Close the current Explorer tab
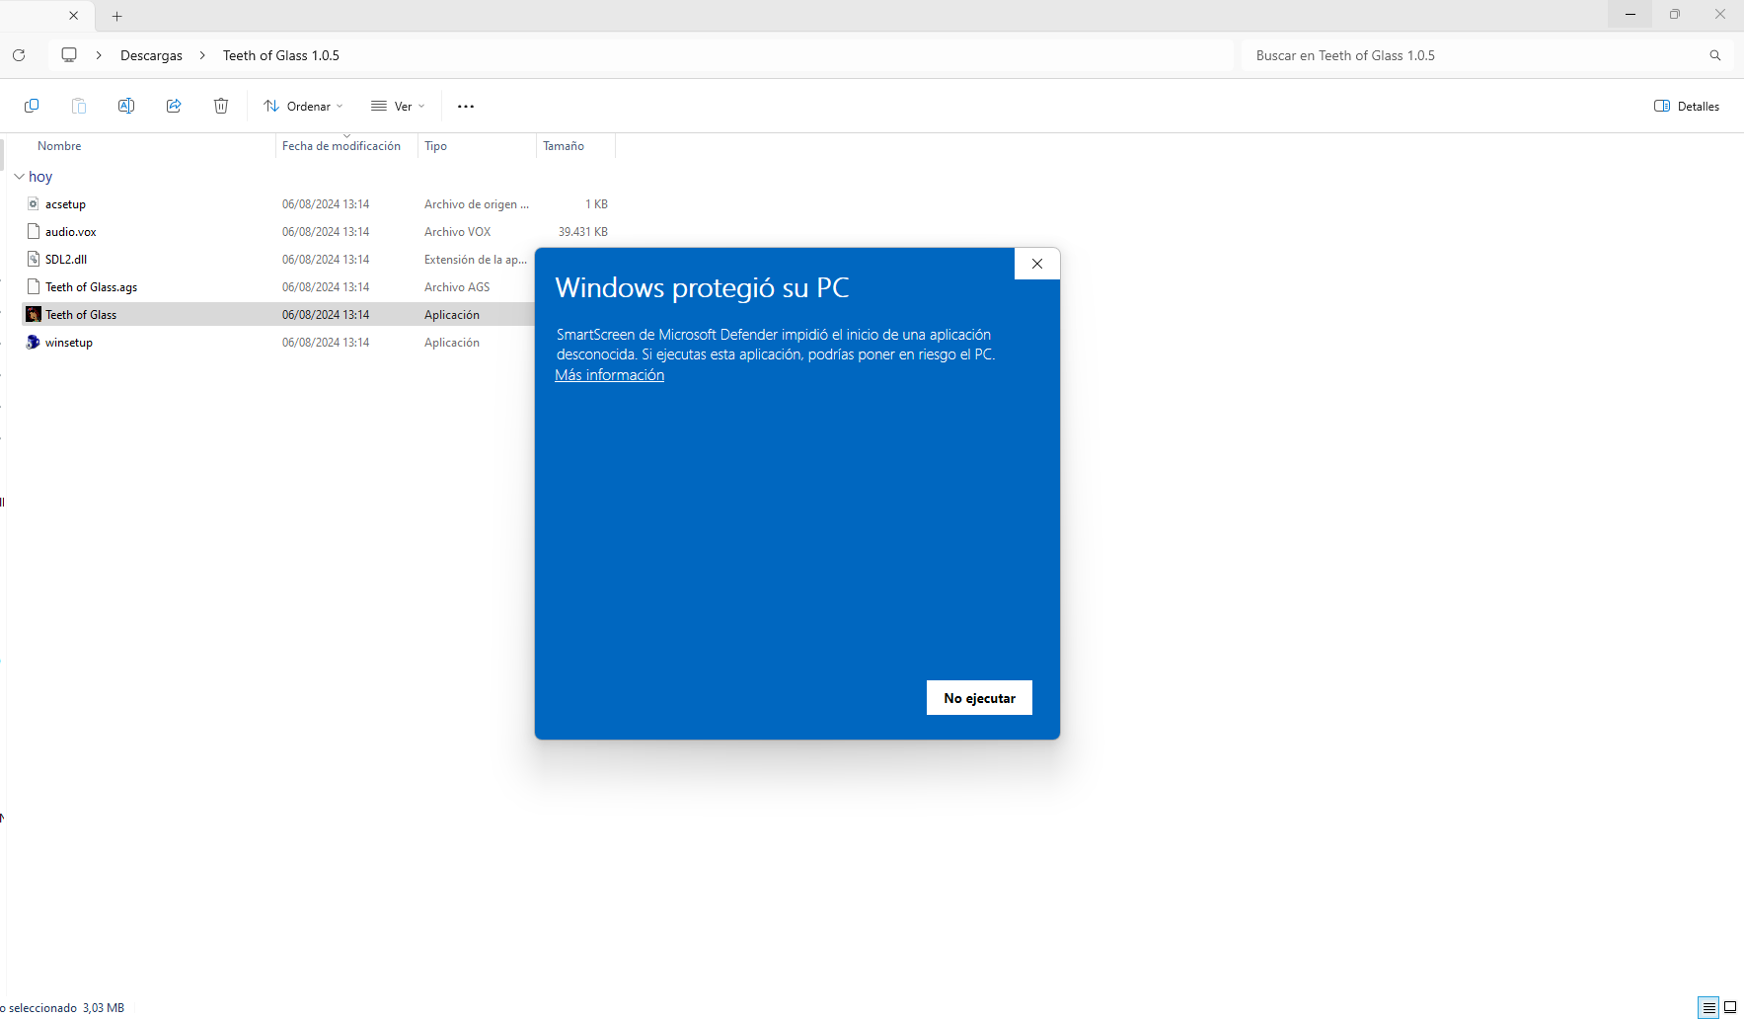Image resolution: width=1744 pixels, height=1019 pixels. pyautogui.click(x=73, y=16)
